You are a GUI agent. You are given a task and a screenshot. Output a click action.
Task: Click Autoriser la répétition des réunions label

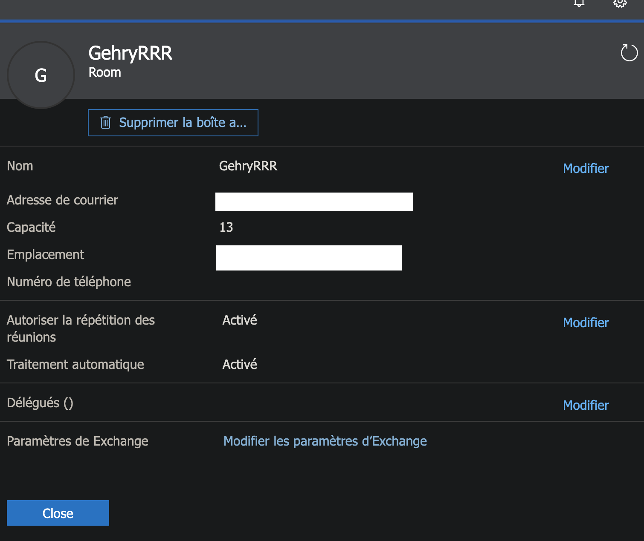coord(81,328)
